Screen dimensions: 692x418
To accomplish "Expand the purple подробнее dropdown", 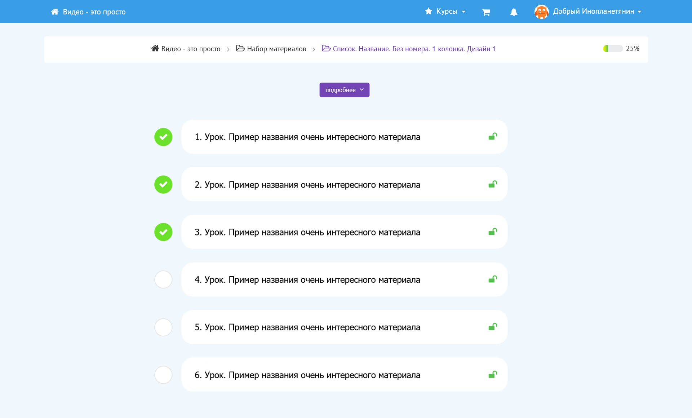I will (x=344, y=90).
